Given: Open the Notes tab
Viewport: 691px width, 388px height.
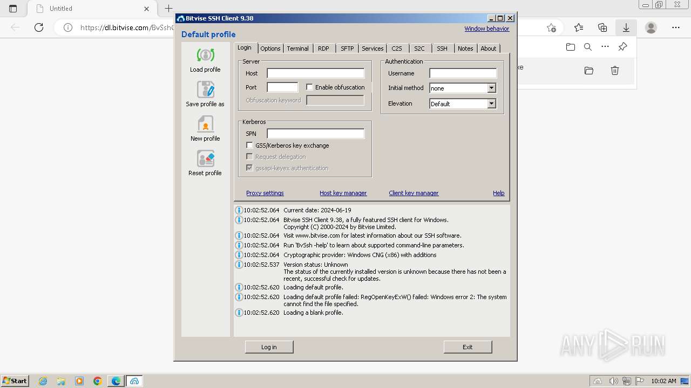Looking at the screenshot, I should pyautogui.click(x=465, y=48).
